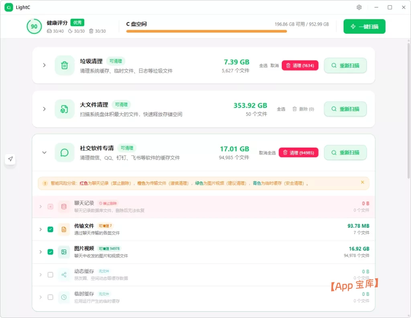The height and width of the screenshot is (318, 411).
Task: Click the 353.92 GB size value
Action: [250, 105]
